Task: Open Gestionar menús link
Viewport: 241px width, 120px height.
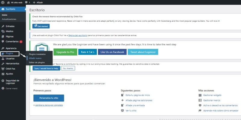Action: tap(212, 100)
